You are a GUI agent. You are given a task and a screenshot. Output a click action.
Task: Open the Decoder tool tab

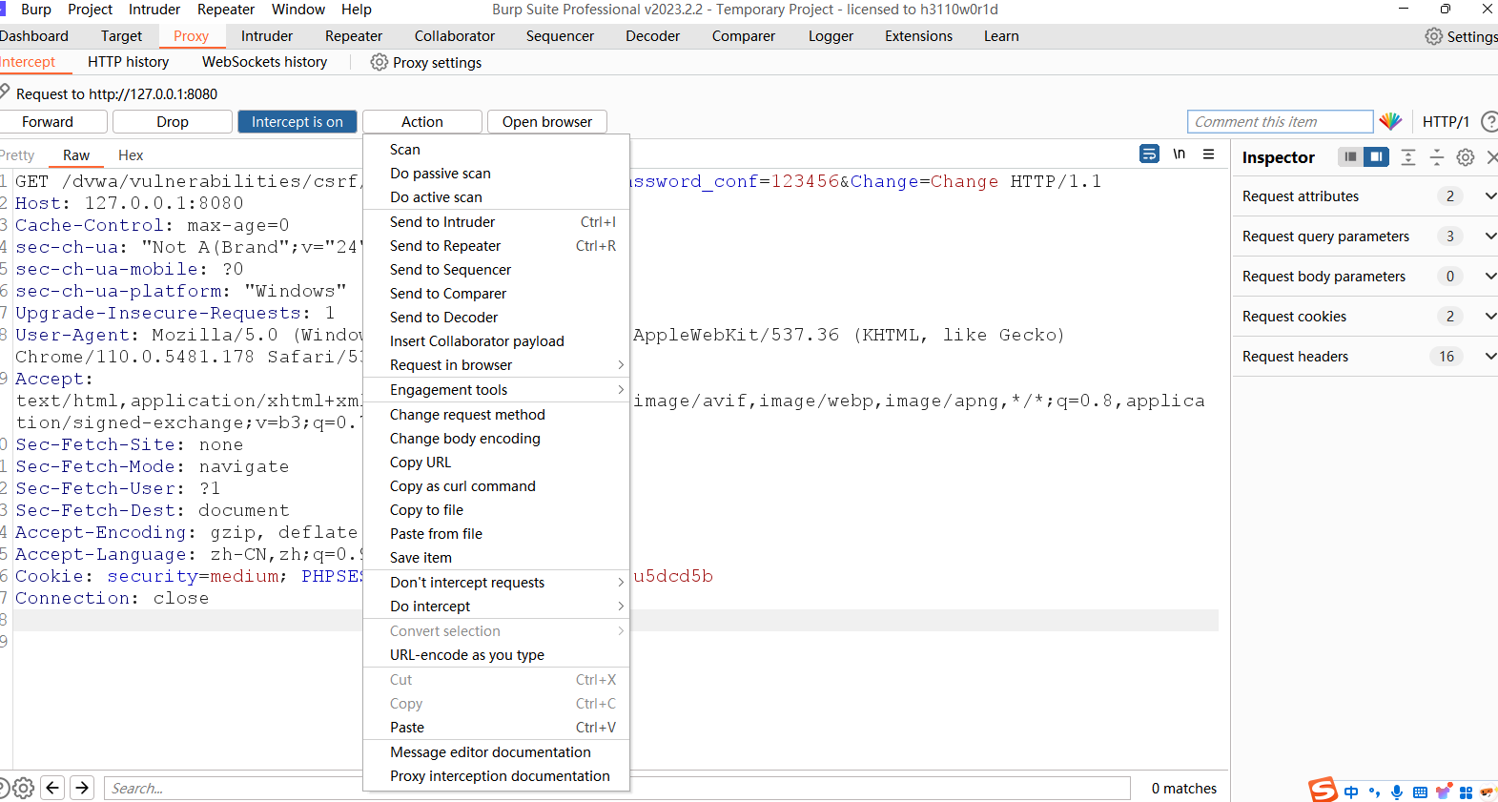[x=653, y=35]
